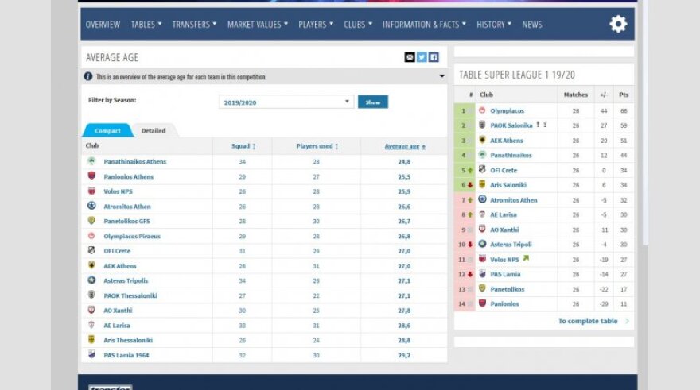Go to the News menu item
This screenshot has height=390, width=700.
tap(532, 25)
